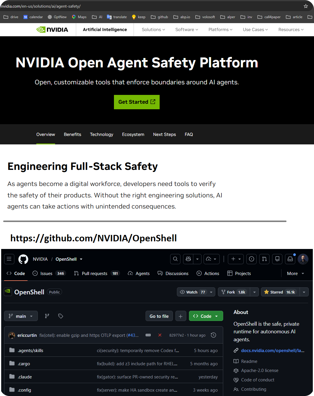Image resolution: width=314 pixels, height=396 pixels.
Task: Expand the More repository tabs menu
Action: click(x=296, y=273)
